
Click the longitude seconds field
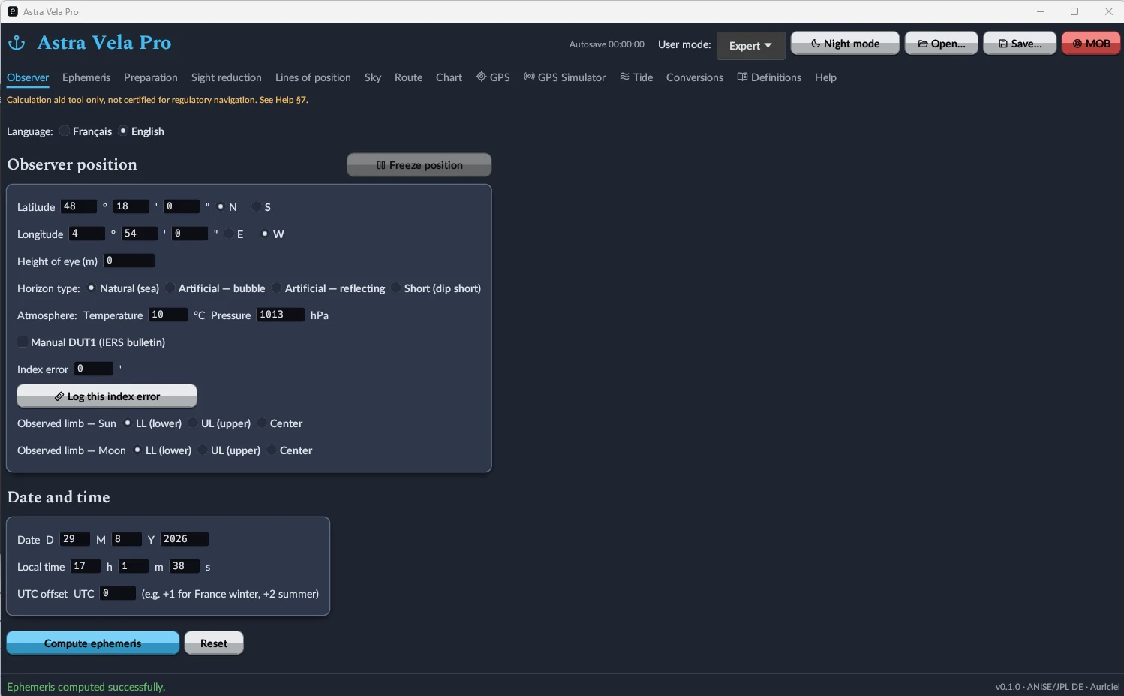click(190, 234)
